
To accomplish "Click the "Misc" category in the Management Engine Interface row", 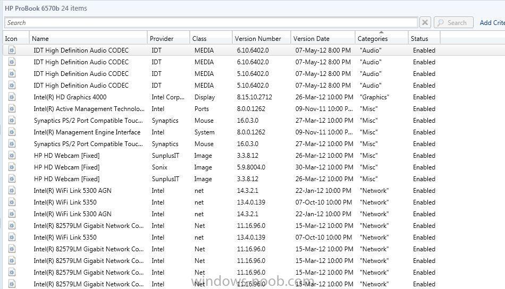I will (369, 132).
